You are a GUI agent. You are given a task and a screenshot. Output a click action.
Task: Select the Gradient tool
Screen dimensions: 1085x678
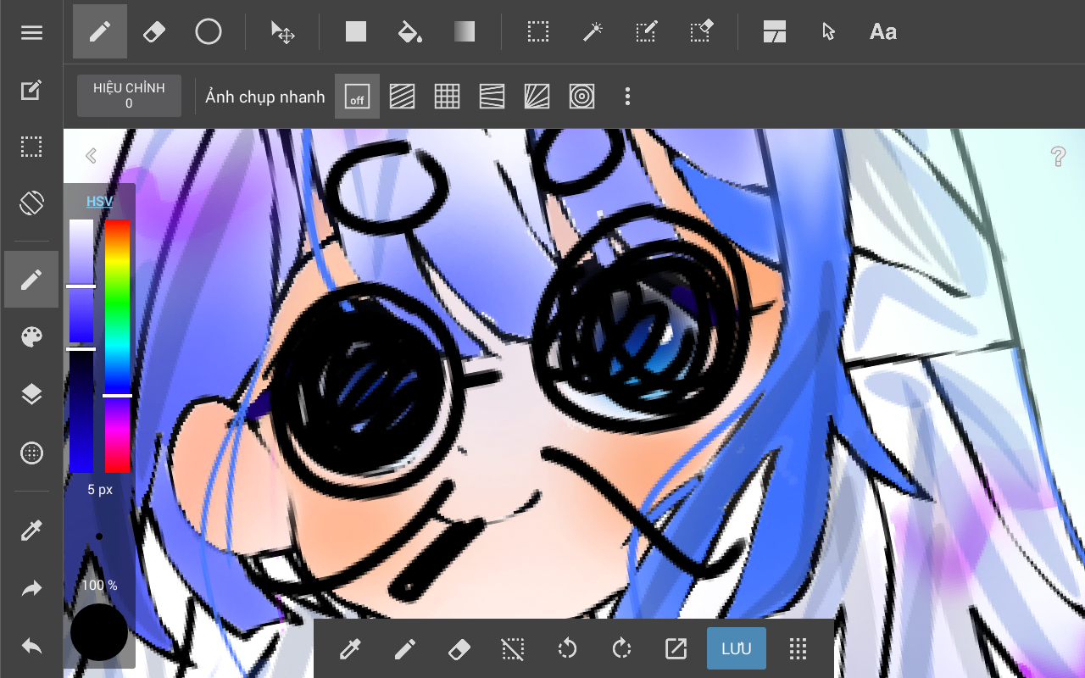[464, 32]
